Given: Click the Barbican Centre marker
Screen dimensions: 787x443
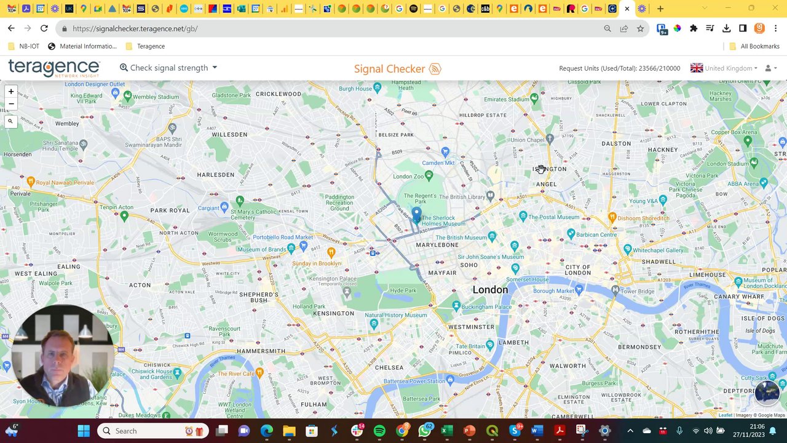Looking at the screenshot, I should pos(571,233).
